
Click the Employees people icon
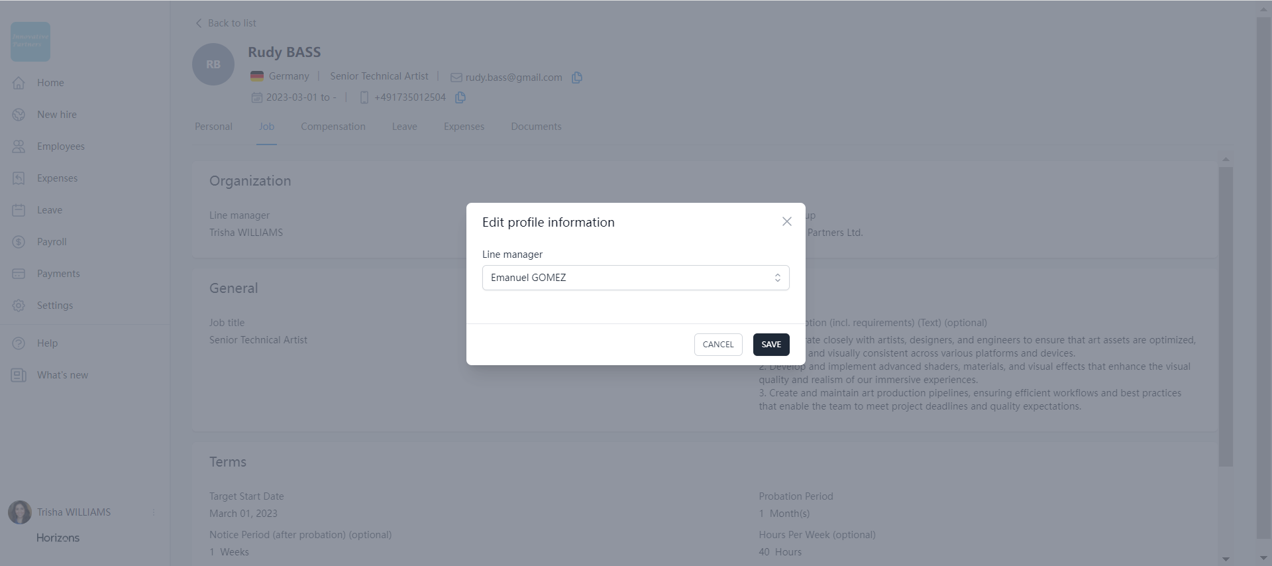(19, 146)
